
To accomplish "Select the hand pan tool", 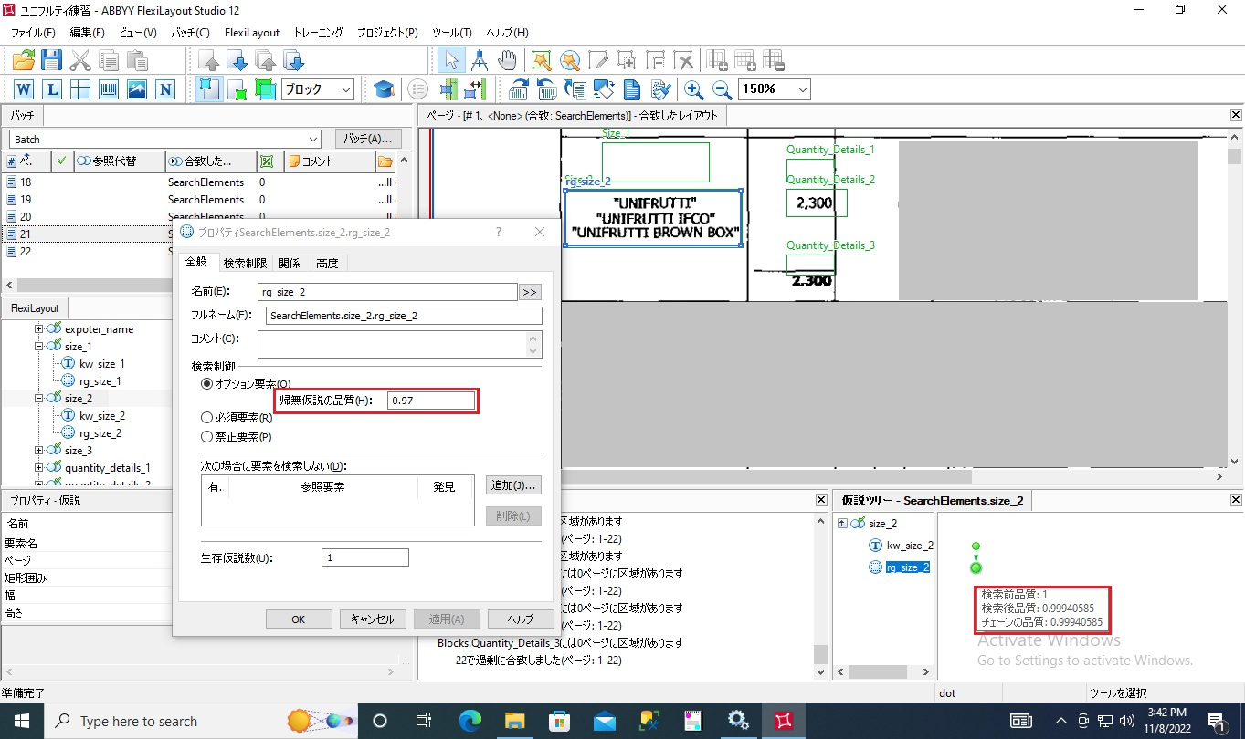I will pyautogui.click(x=507, y=61).
